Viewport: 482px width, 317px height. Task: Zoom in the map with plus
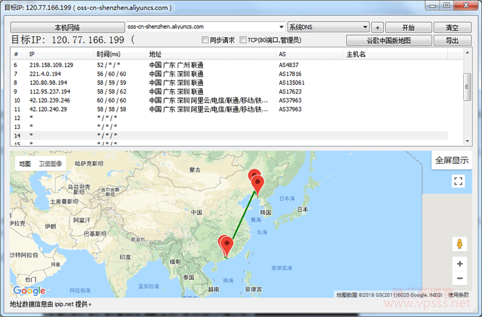click(460, 264)
